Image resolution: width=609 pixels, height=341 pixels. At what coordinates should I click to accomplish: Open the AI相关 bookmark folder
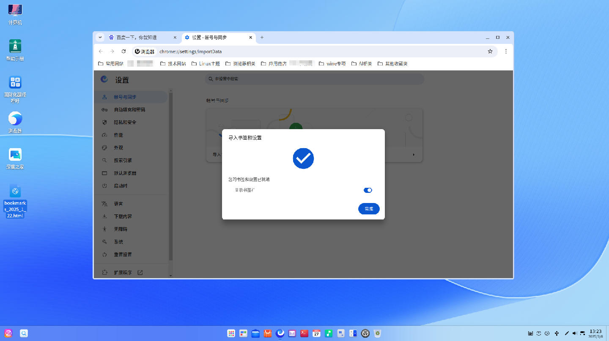362,64
